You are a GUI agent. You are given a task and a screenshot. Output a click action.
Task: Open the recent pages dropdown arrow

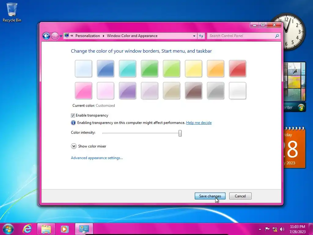(61, 36)
